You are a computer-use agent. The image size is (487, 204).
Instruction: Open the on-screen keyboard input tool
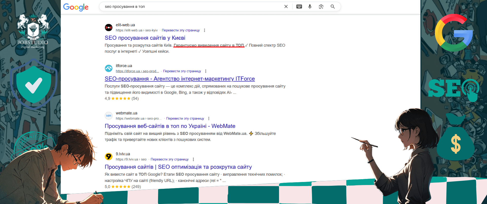(299, 7)
